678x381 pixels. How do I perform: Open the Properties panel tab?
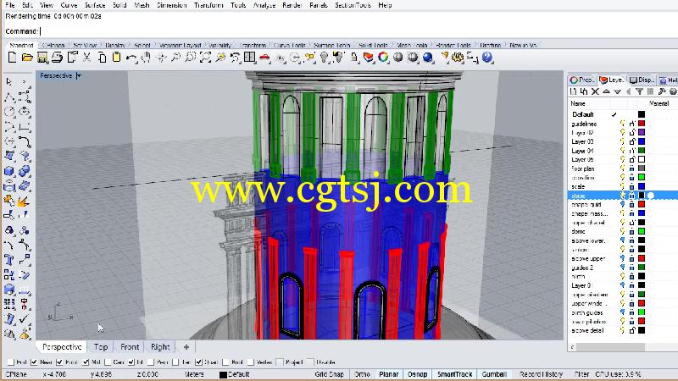(x=582, y=80)
